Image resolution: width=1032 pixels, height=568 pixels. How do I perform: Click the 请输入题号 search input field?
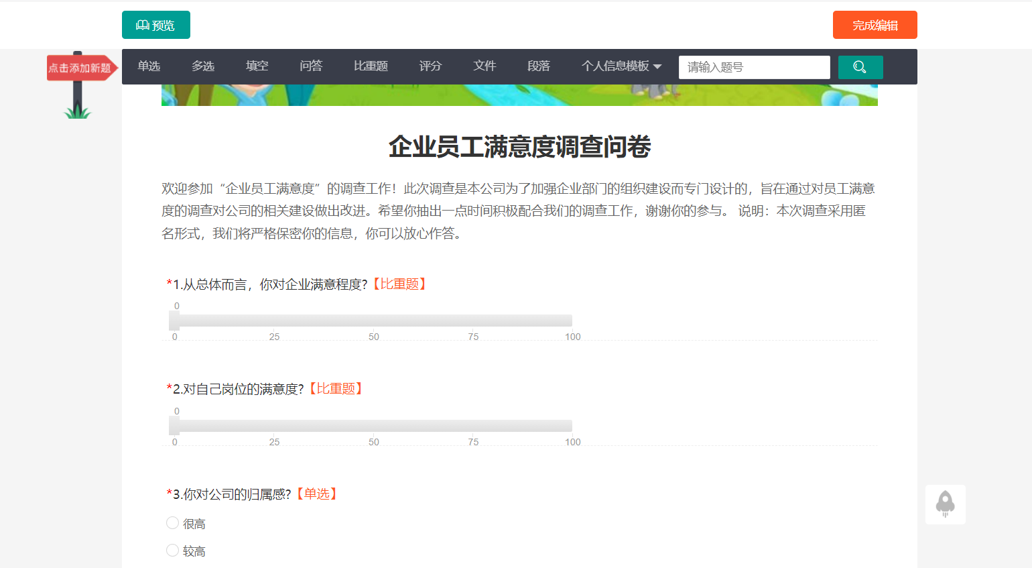[x=754, y=67]
